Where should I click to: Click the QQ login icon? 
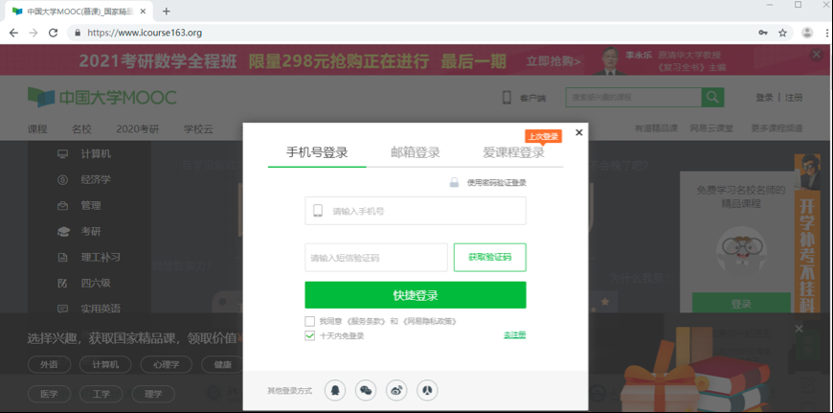335,390
